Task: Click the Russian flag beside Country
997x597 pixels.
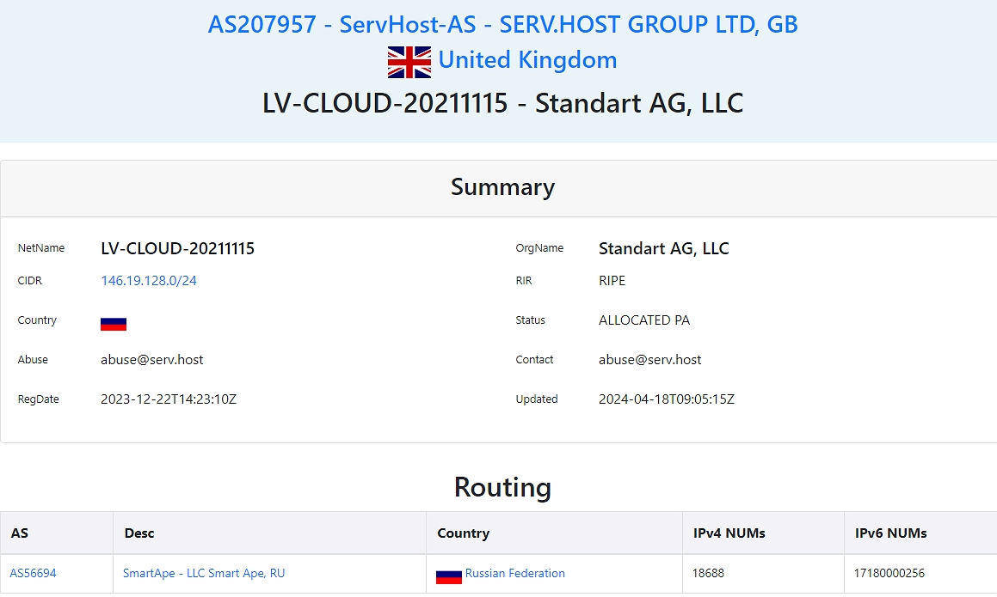Action: 114,323
